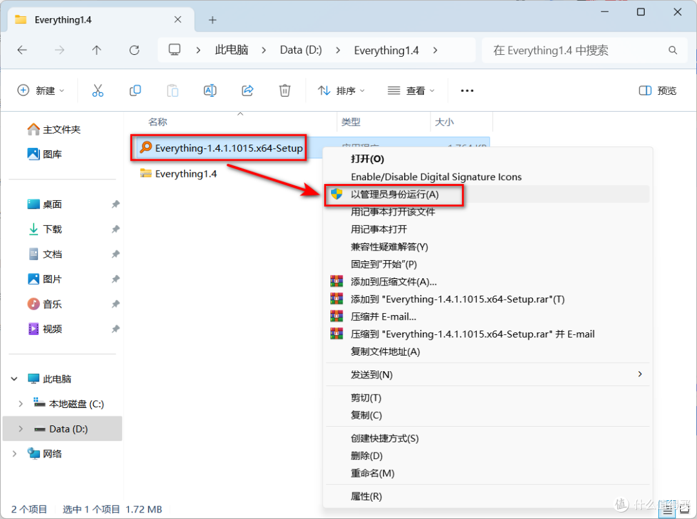Click the Delete trash can icon
The height and width of the screenshot is (519, 697).
[285, 91]
